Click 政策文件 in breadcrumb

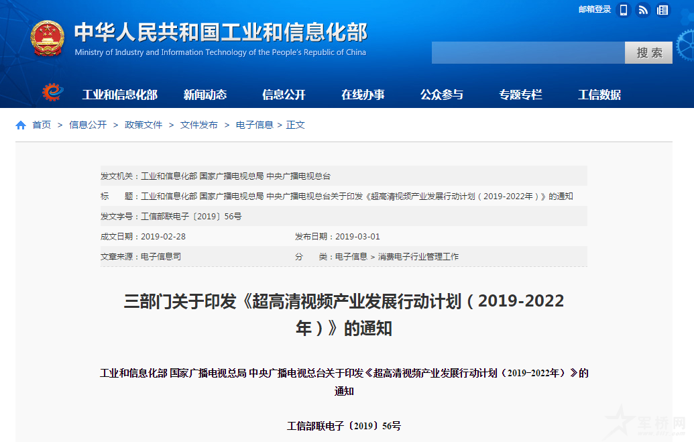[143, 125]
